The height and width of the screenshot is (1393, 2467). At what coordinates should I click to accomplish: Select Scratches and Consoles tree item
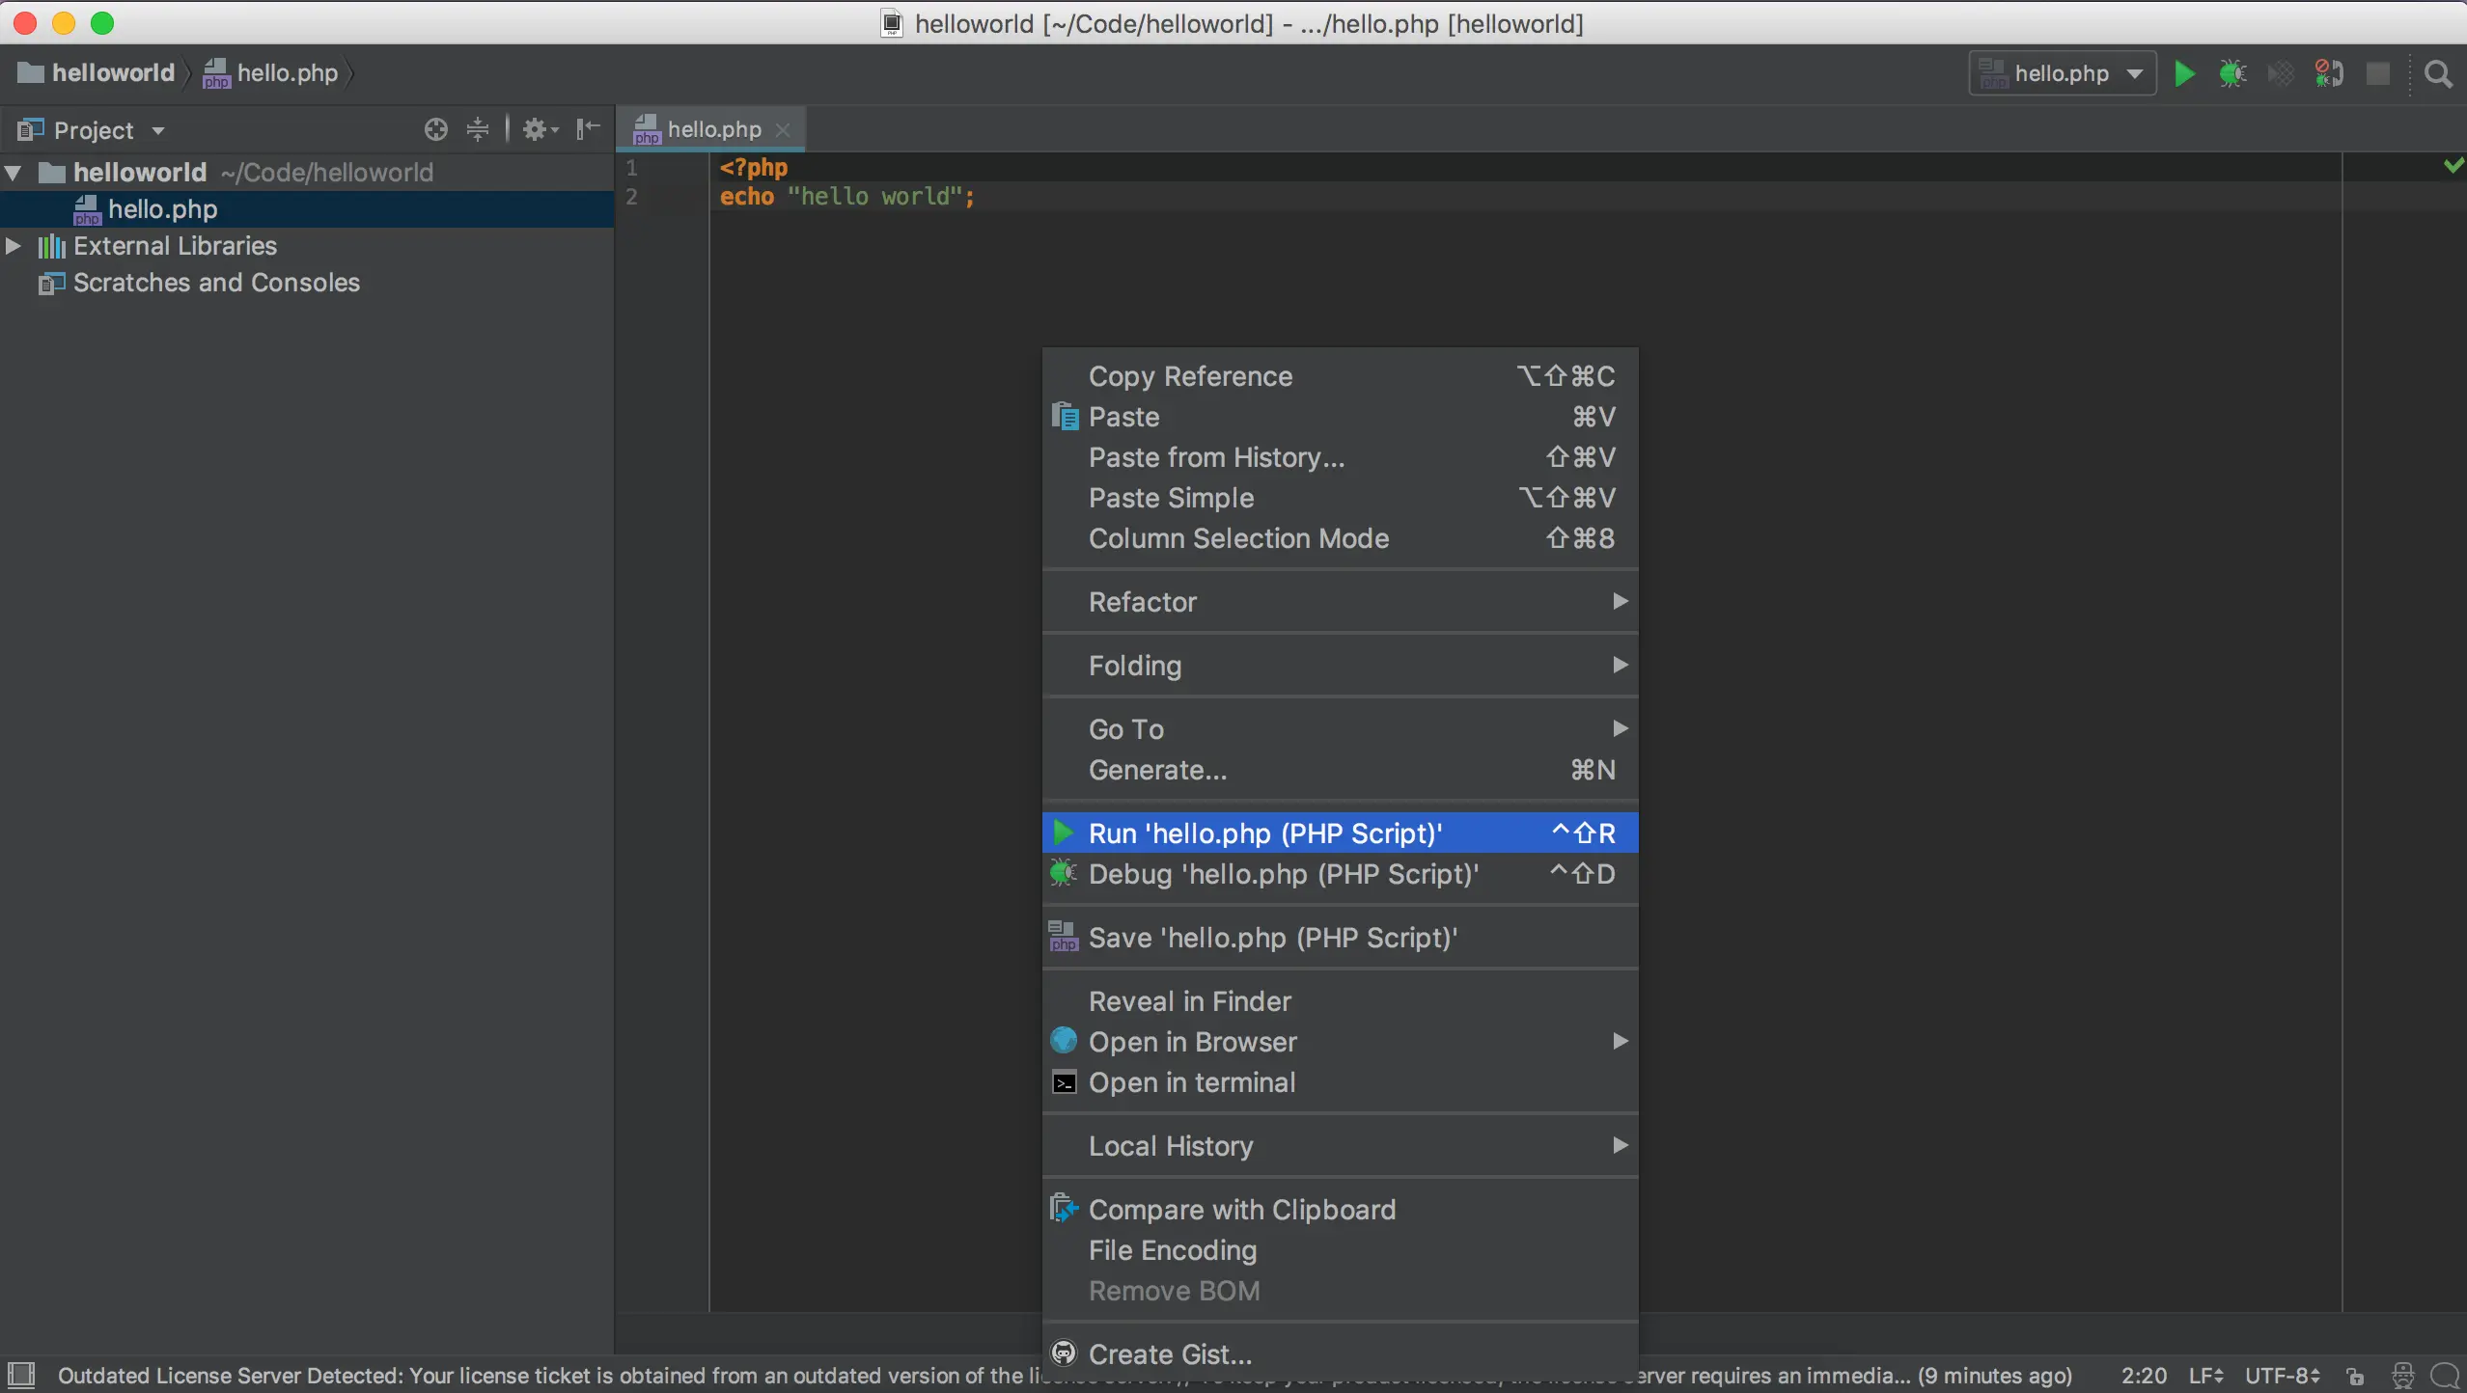[x=216, y=283]
